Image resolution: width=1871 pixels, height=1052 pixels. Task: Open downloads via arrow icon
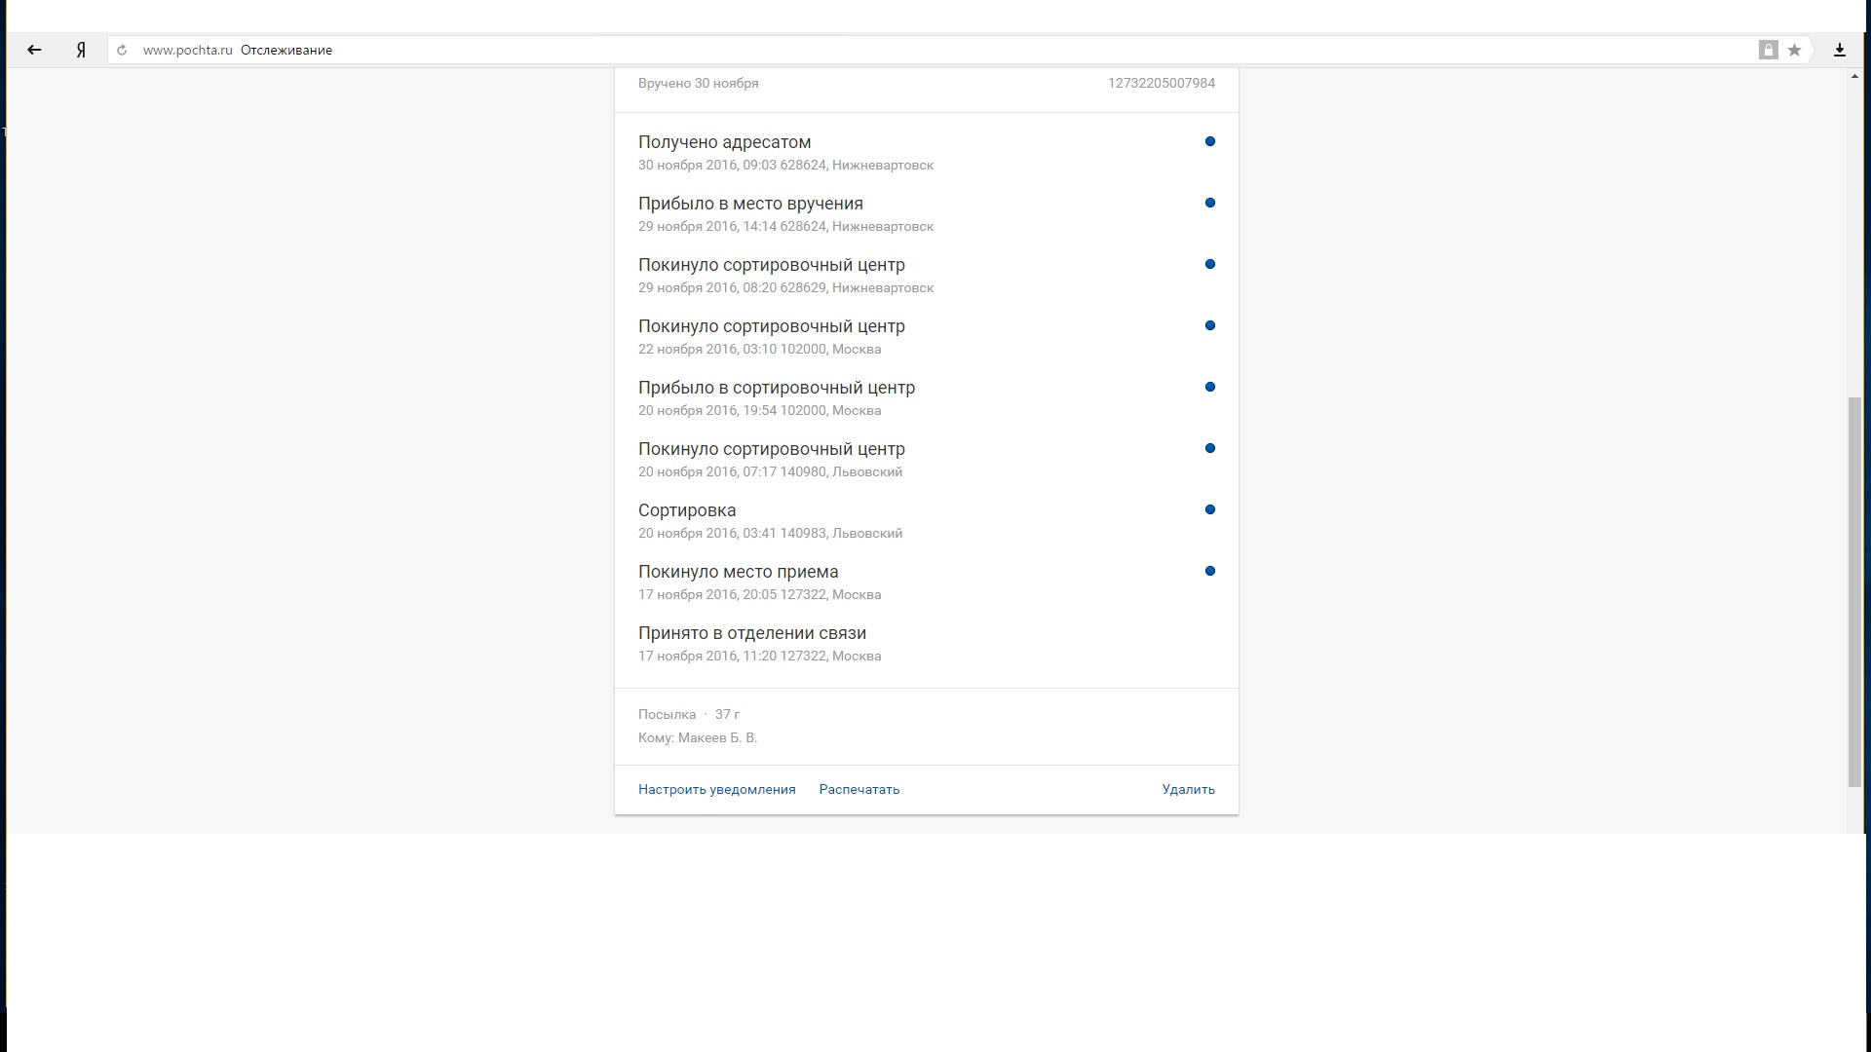coord(1840,50)
